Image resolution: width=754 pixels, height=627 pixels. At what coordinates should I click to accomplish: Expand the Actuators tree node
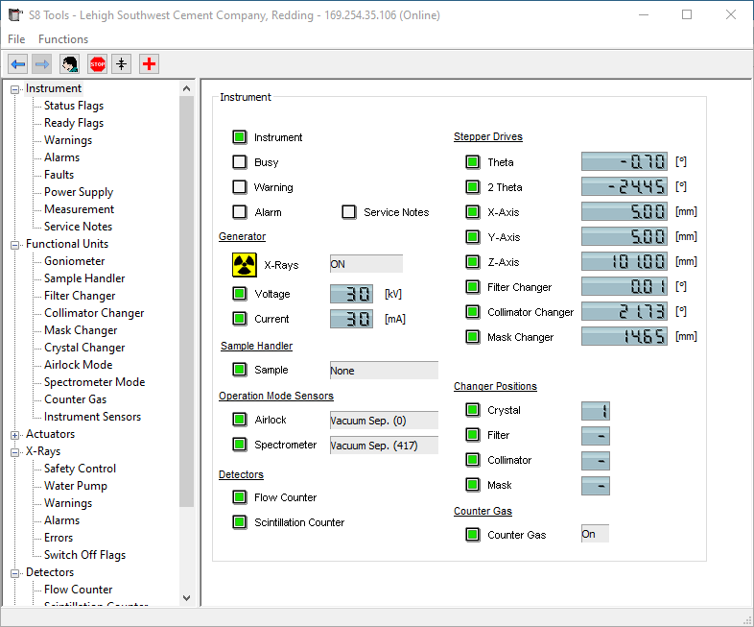[x=15, y=435]
